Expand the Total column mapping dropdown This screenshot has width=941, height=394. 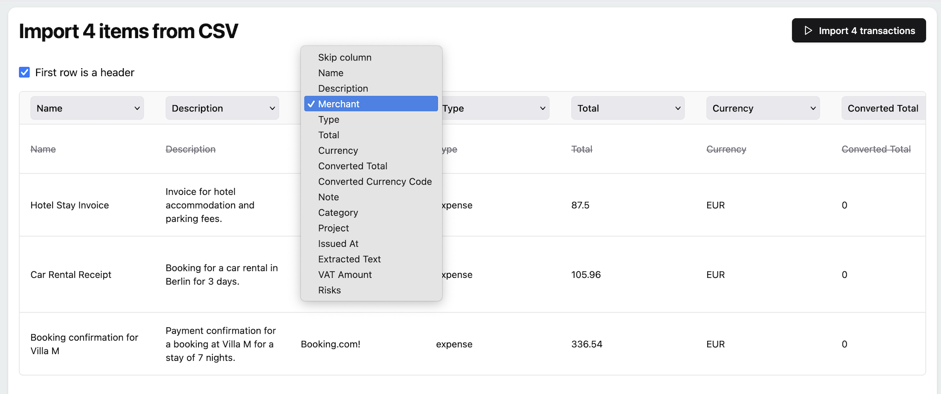point(627,108)
